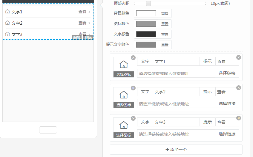Click 选择图标 for the 文字2 item
This screenshot has width=253, height=157.
(124, 105)
